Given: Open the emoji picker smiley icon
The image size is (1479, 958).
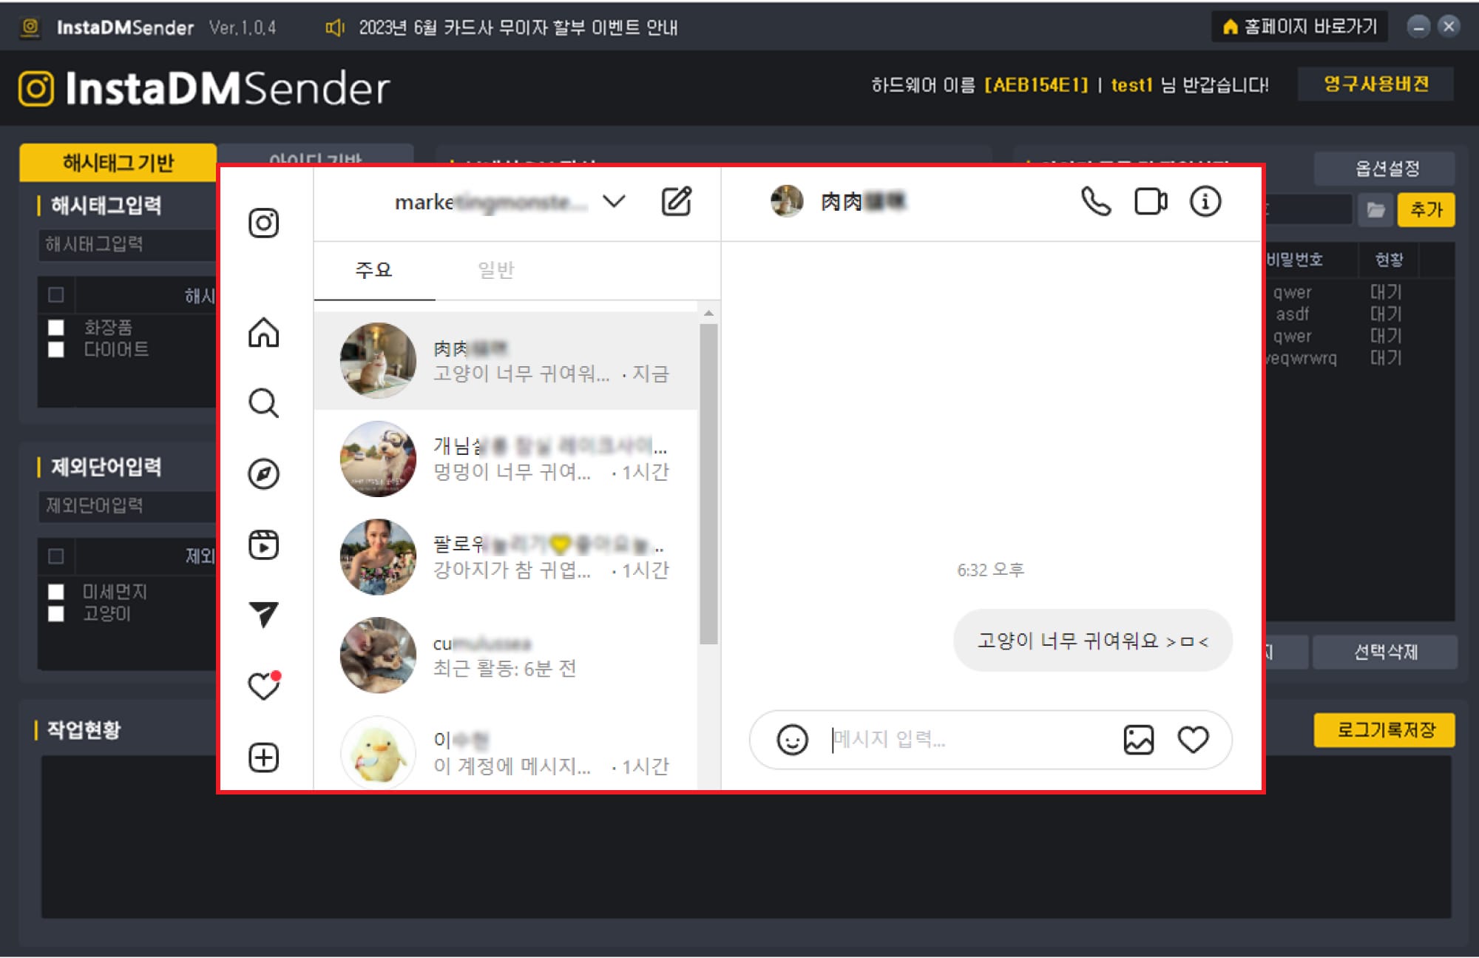Looking at the screenshot, I should coord(792,740).
